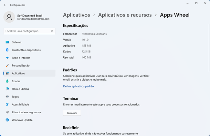Click the magnifier icon in the search box
The image size is (210, 136).
click(x=52, y=31)
